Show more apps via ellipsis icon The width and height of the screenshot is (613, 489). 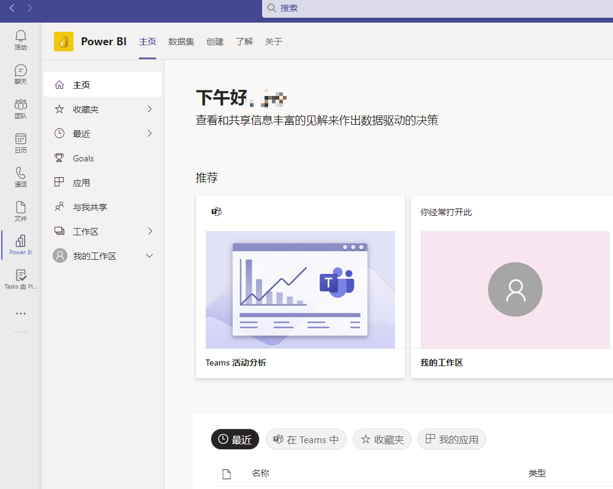coord(21,314)
